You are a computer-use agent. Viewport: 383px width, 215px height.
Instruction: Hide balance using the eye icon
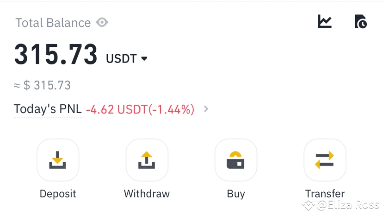[102, 23]
